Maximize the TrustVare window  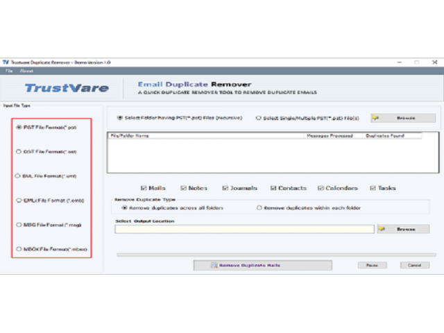tap(417, 62)
